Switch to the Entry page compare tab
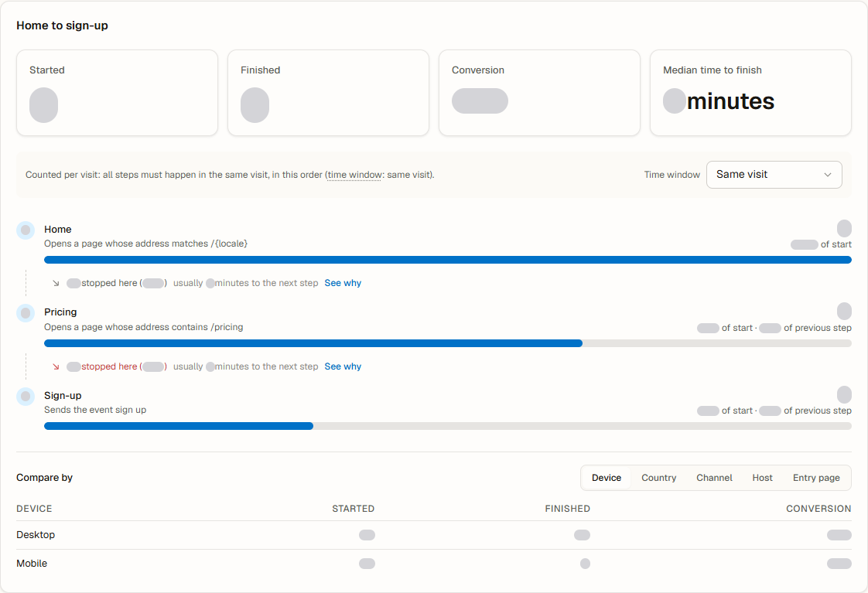 pyautogui.click(x=816, y=478)
